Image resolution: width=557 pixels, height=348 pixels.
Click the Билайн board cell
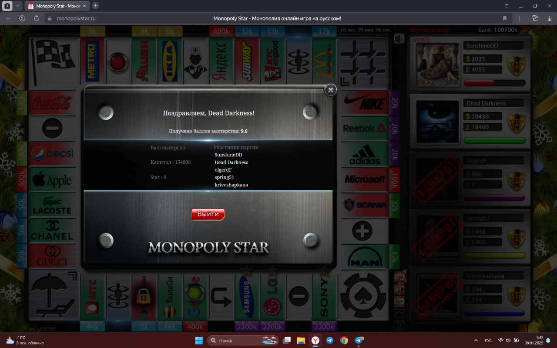click(x=170, y=297)
